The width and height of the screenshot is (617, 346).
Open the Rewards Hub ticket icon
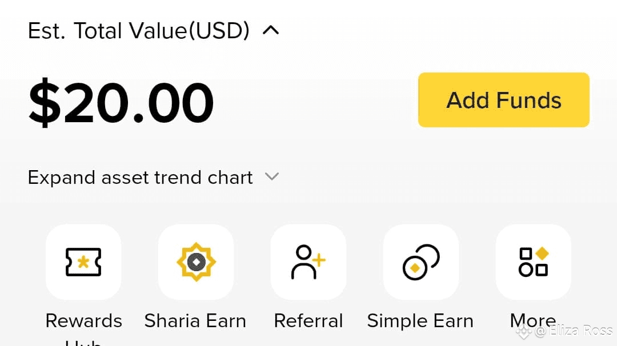(x=83, y=262)
